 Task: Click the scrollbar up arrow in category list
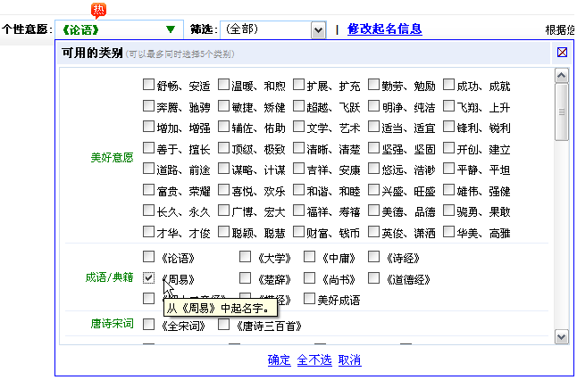tap(561, 77)
